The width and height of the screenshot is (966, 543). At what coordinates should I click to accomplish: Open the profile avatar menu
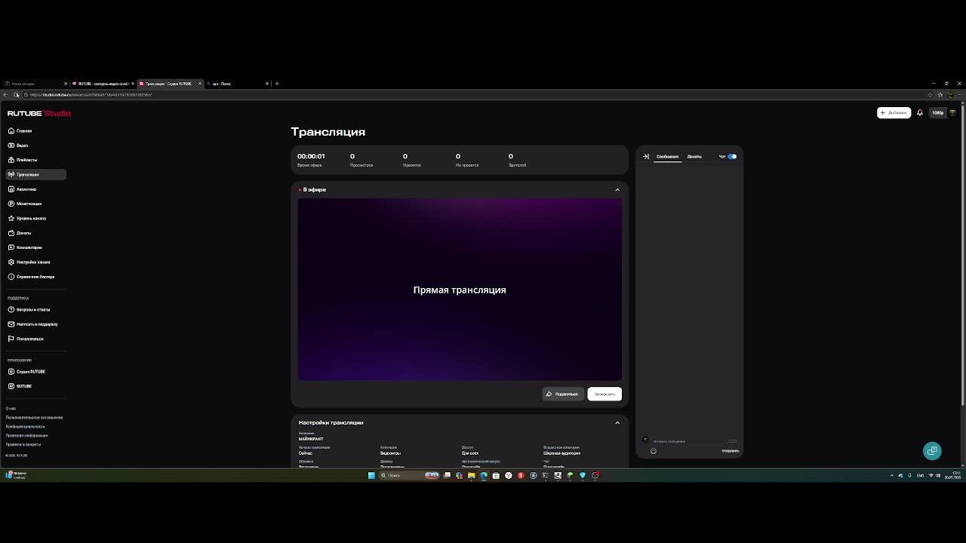coord(952,112)
